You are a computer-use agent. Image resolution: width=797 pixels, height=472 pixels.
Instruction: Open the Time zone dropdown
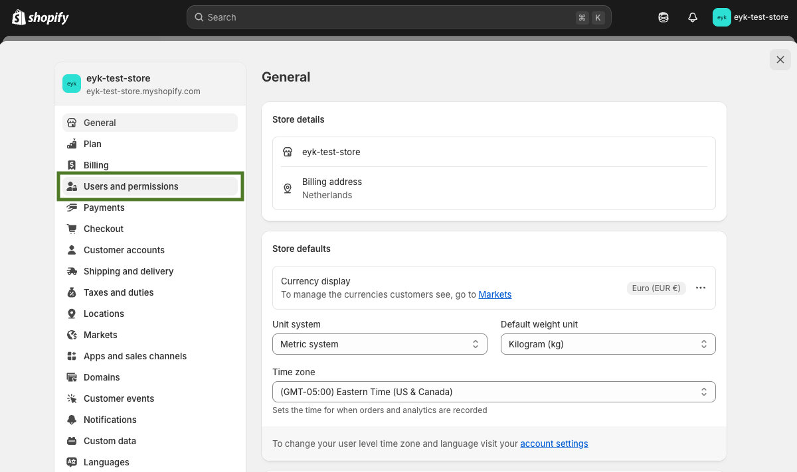click(x=494, y=392)
